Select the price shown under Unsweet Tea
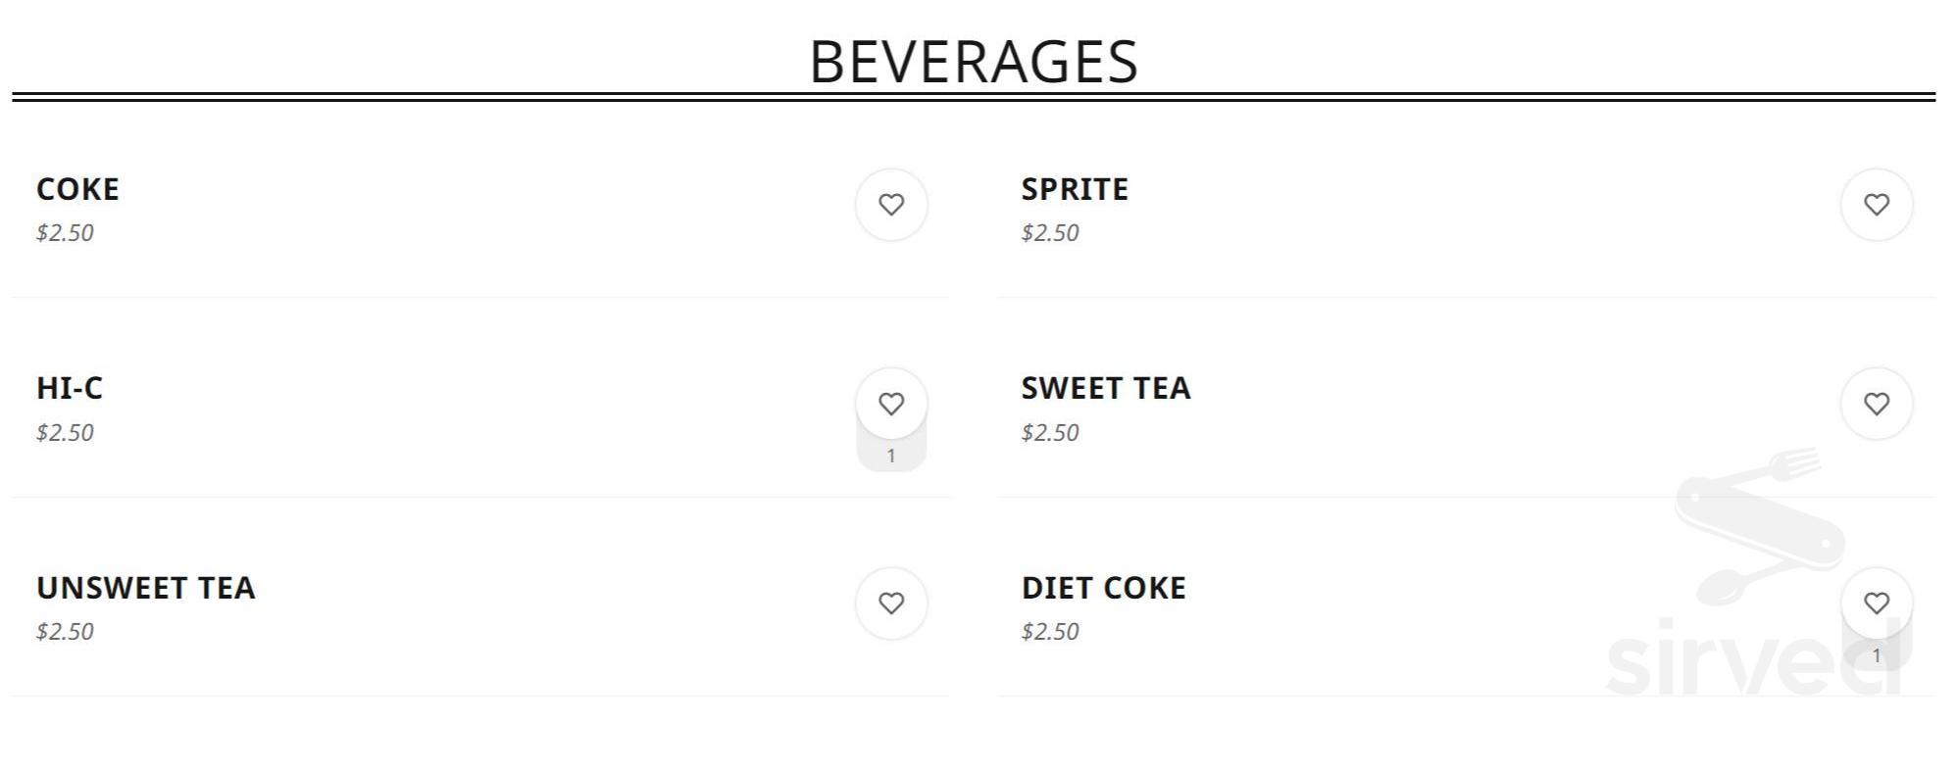Viewport: 1957px width, 772px height. (x=65, y=632)
